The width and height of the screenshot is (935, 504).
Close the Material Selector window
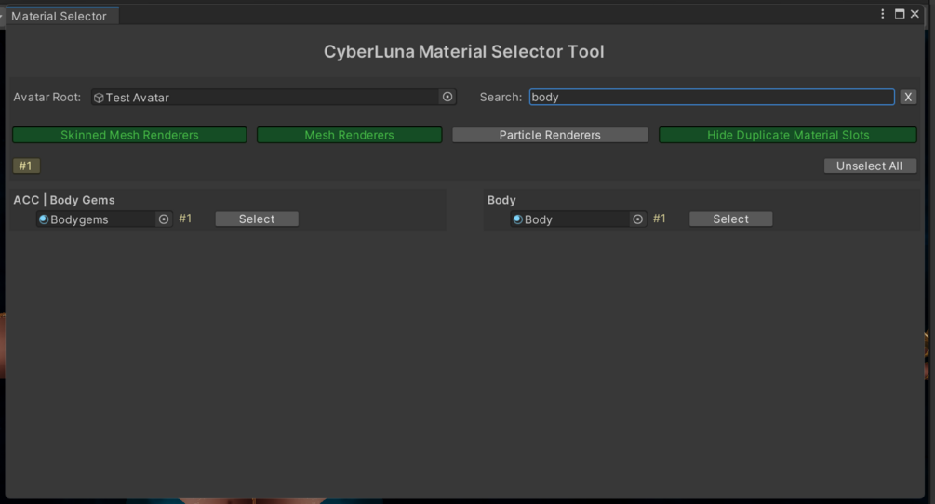click(915, 14)
